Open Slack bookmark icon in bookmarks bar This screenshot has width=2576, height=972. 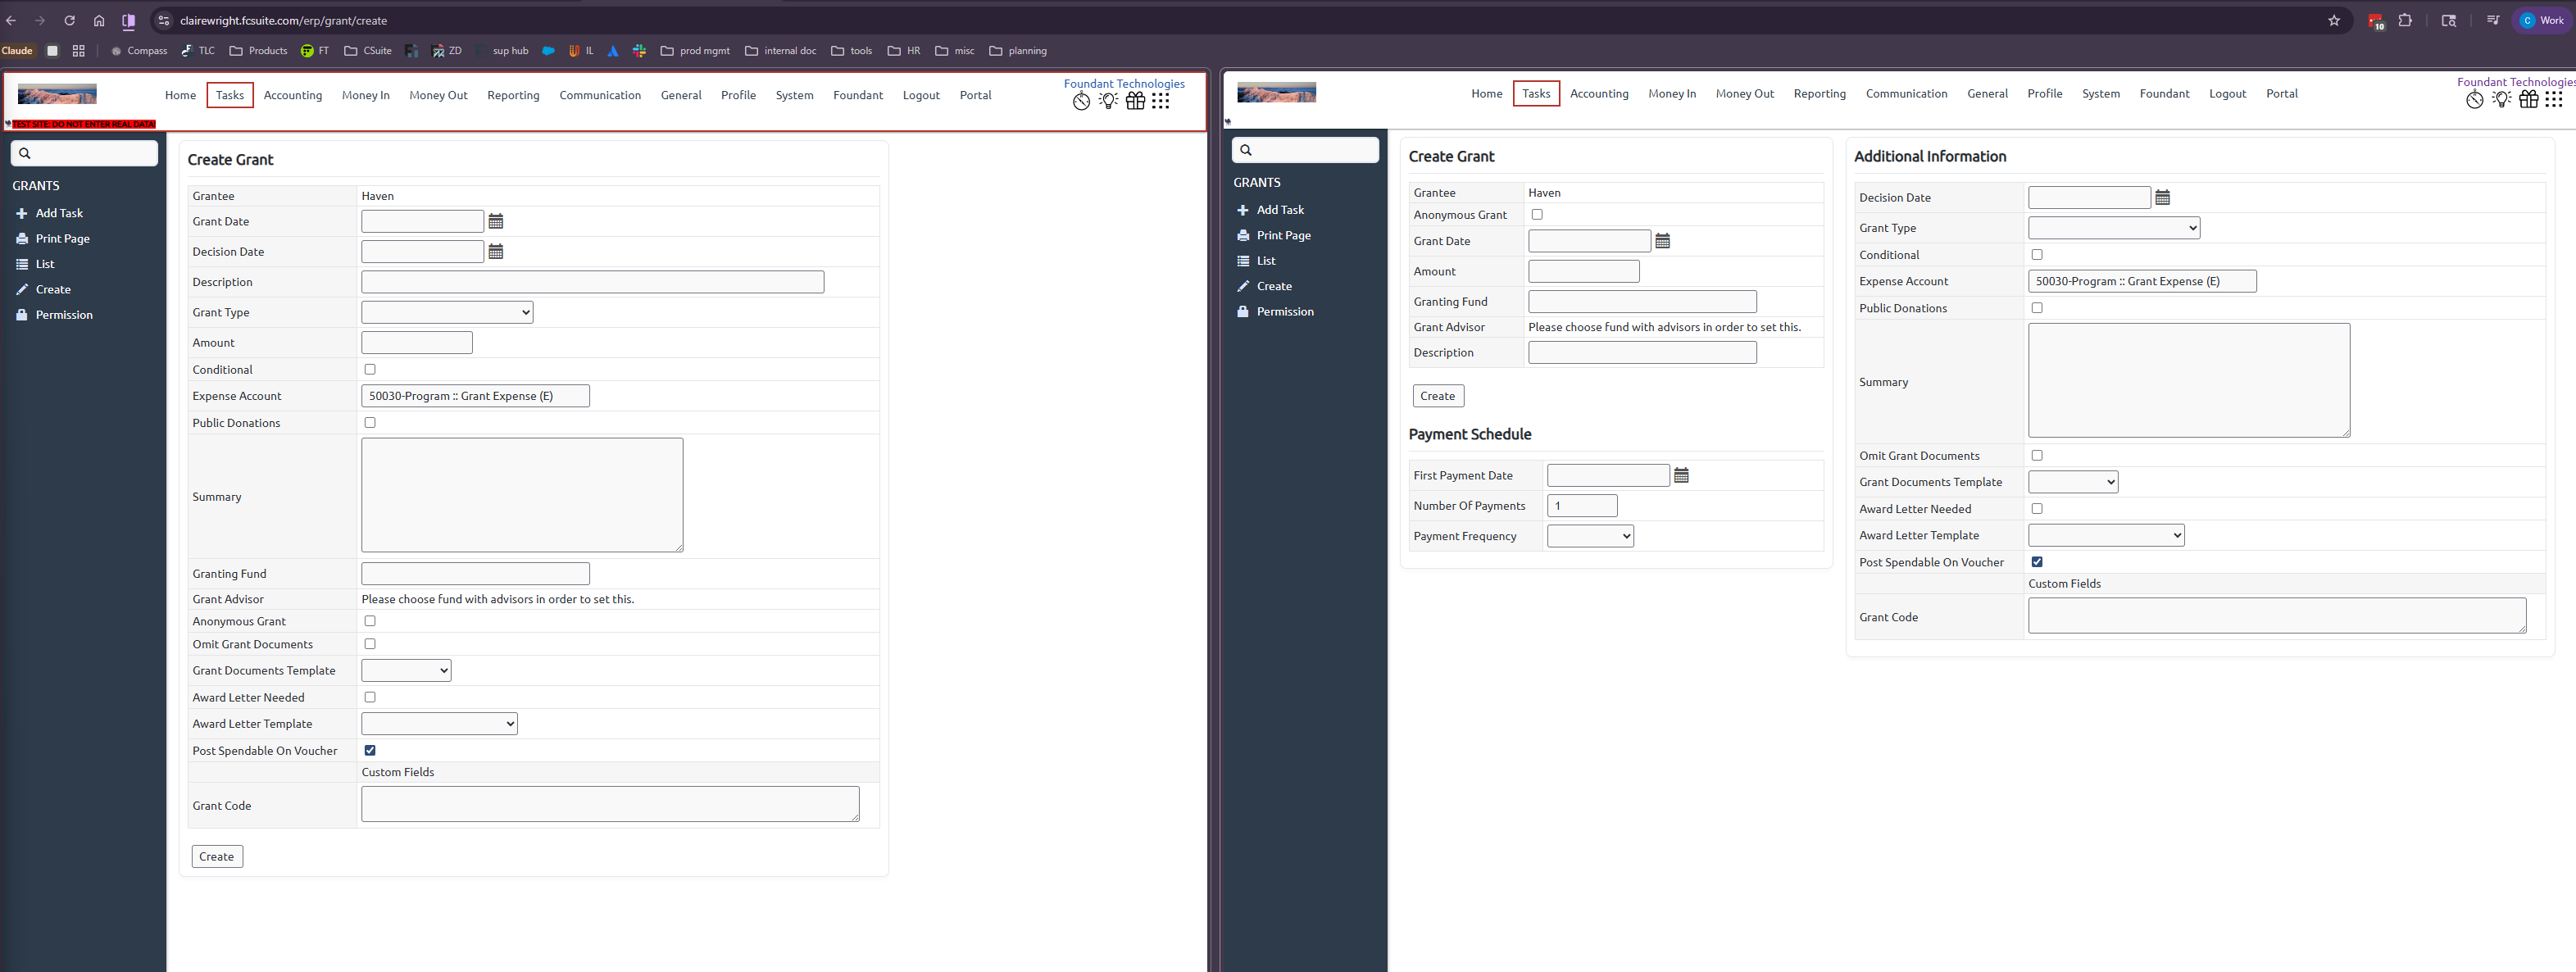click(x=639, y=51)
